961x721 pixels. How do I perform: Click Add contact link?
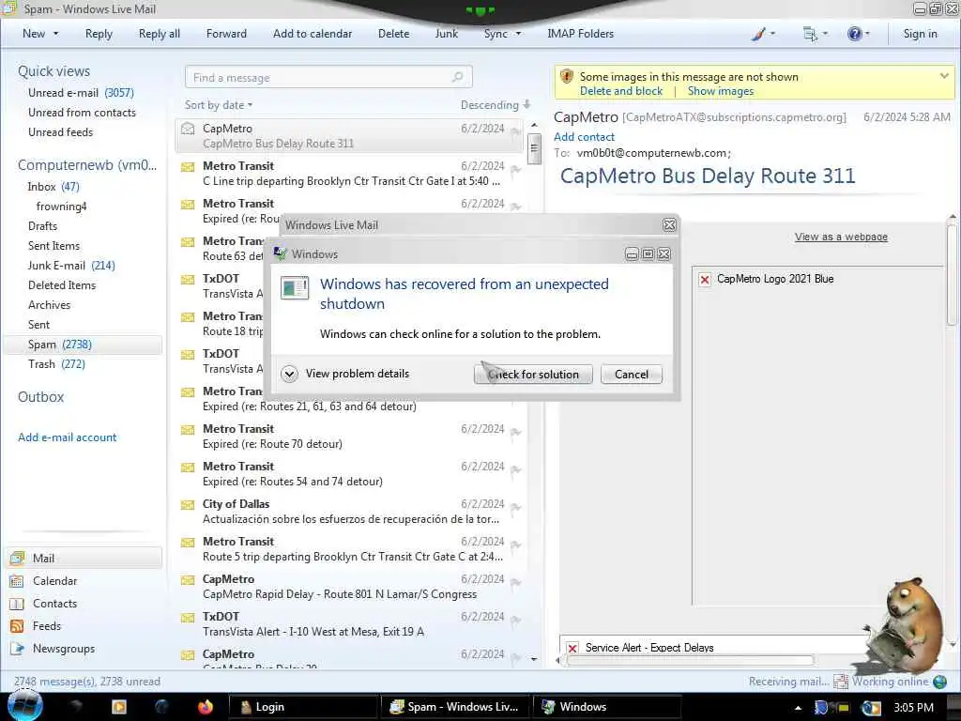(x=584, y=137)
